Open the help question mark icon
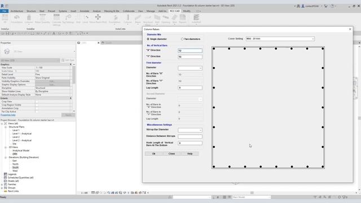The height and width of the screenshot is (203, 361). tap(332, 6)
